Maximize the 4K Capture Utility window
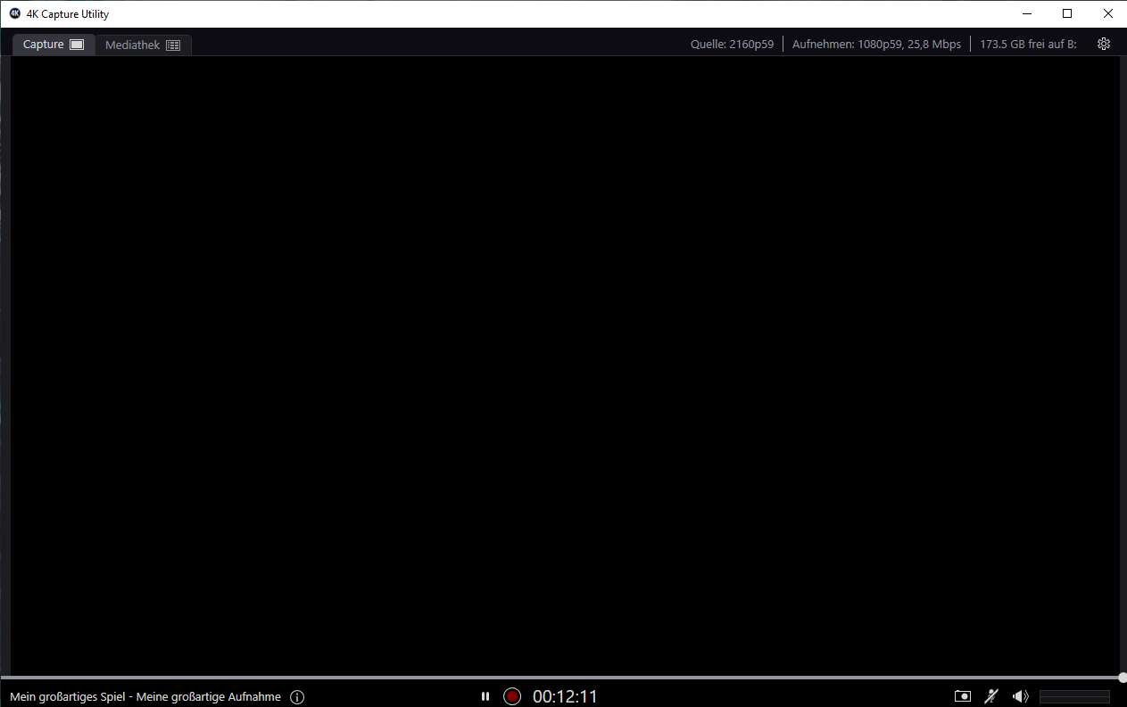This screenshot has height=707, width=1127. [x=1067, y=13]
